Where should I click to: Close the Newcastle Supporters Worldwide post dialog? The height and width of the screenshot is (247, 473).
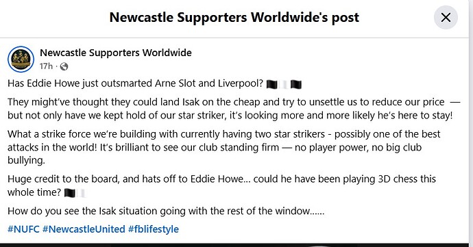(x=446, y=18)
